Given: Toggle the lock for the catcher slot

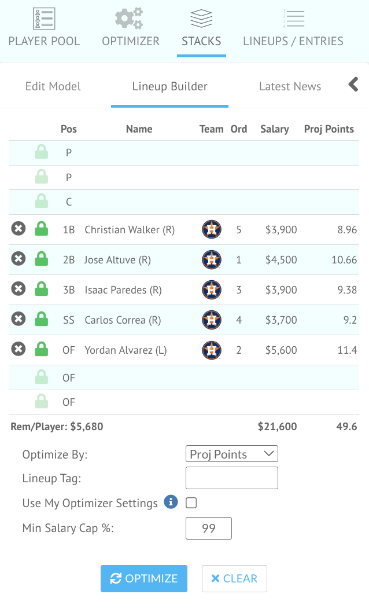Looking at the screenshot, I should (41, 201).
